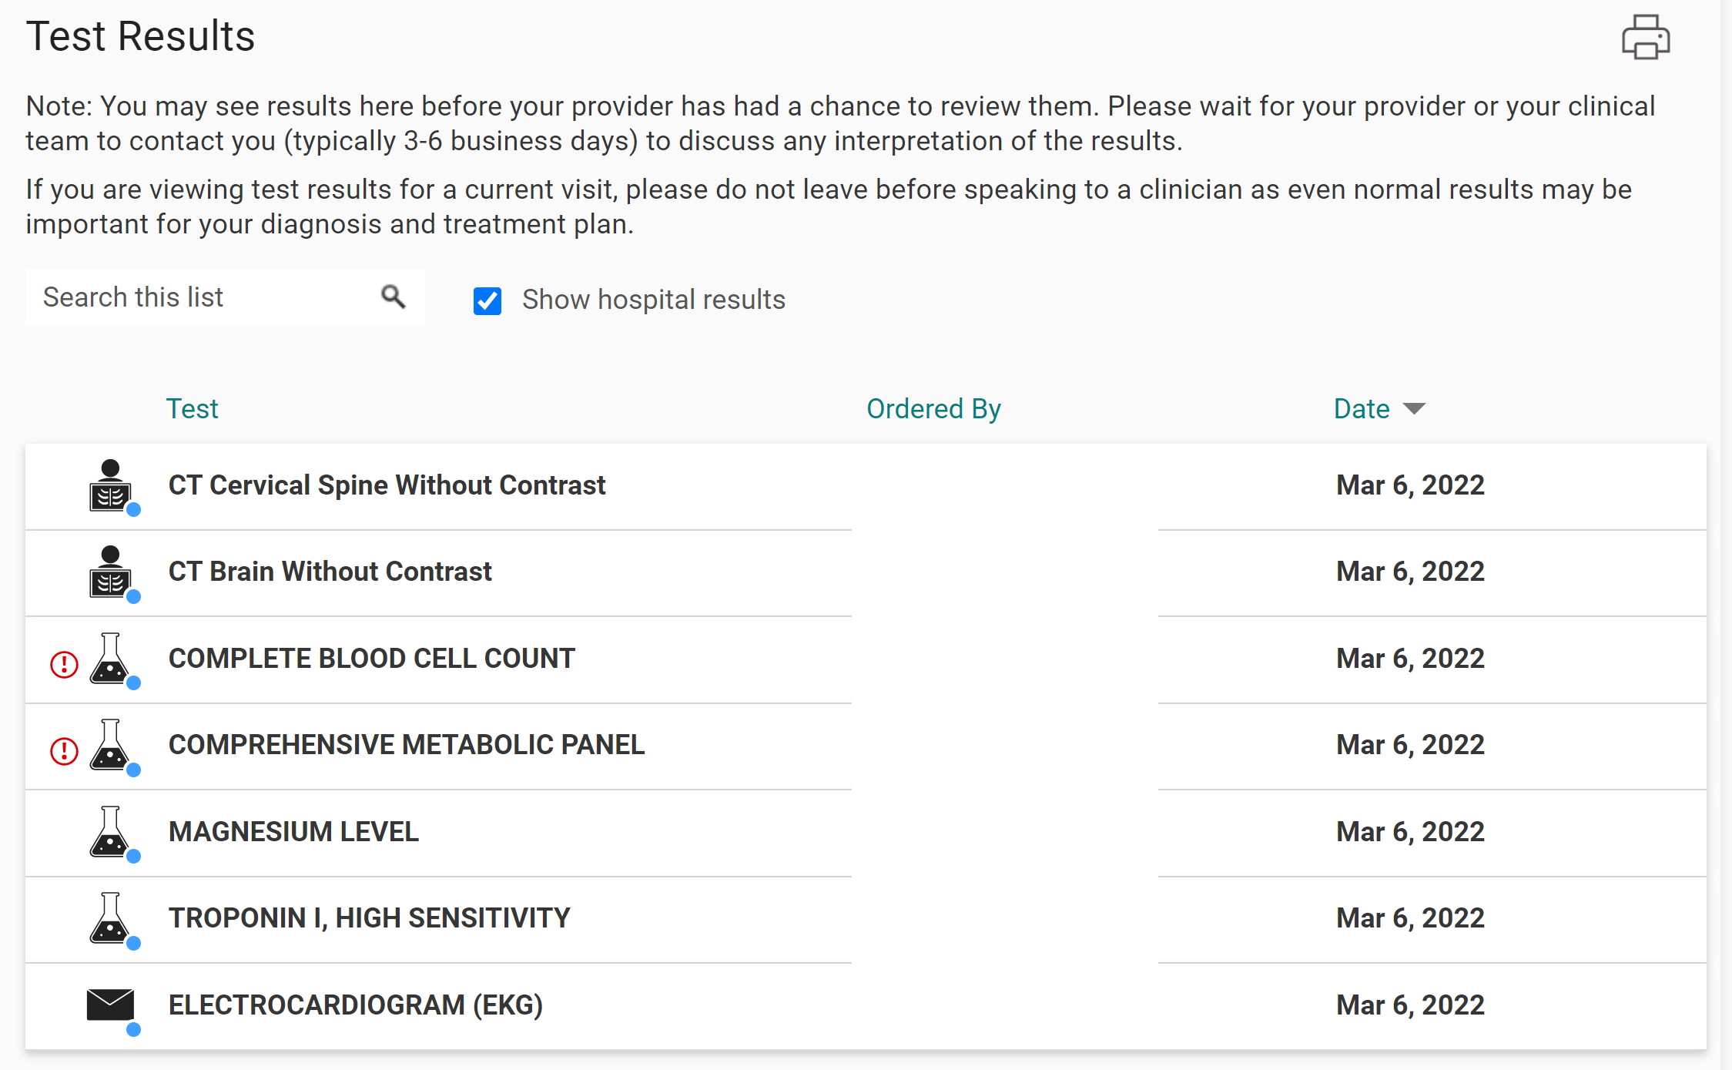Click the red alert icon for Complete Blood Cell Count
The image size is (1732, 1070).
[x=64, y=664]
